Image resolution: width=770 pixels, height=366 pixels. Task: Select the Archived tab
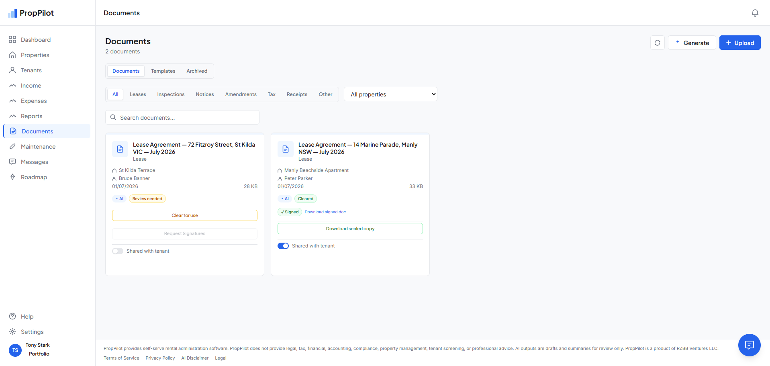pyautogui.click(x=197, y=71)
